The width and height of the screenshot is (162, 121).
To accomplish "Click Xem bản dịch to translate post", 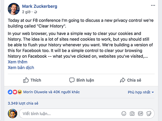I will point(21,68).
